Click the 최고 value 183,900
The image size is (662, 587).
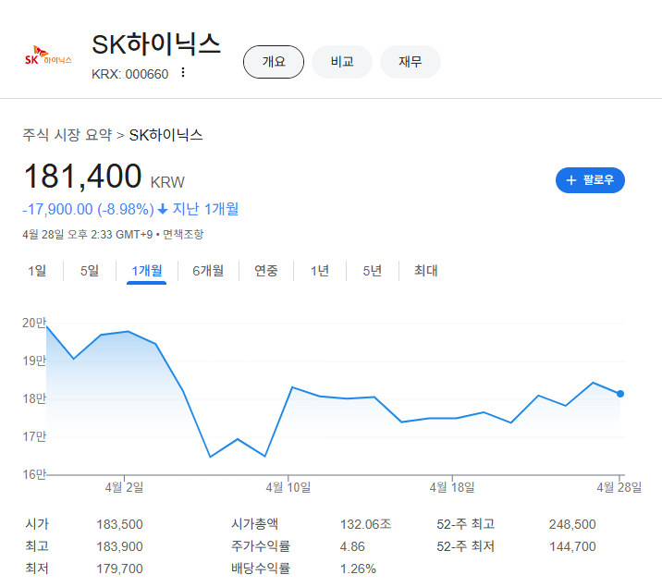point(119,546)
